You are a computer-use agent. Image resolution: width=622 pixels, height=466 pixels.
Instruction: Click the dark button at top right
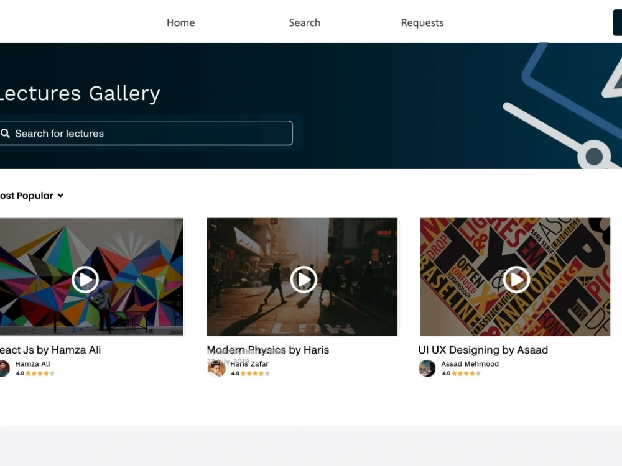pyautogui.click(x=618, y=22)
